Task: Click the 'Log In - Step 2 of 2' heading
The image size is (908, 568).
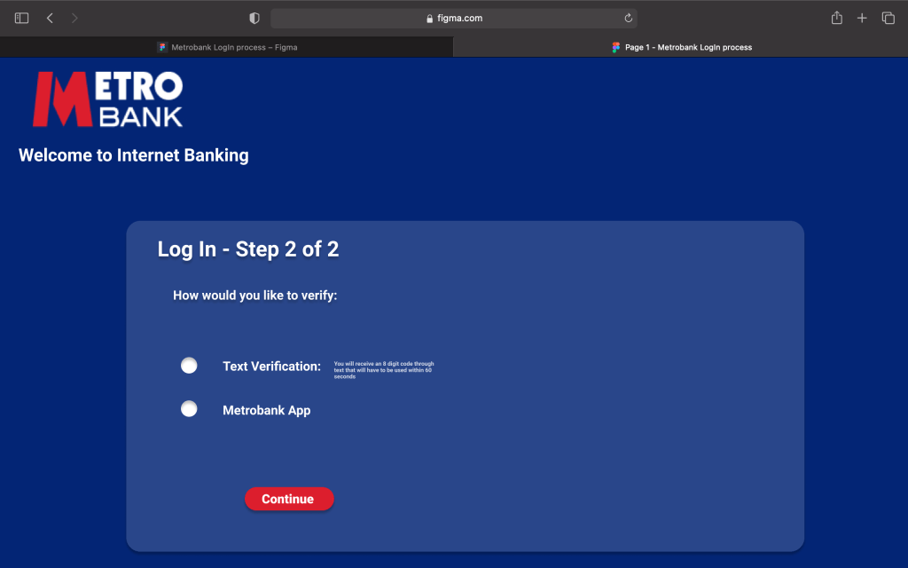Action: [x=248, y=249]
